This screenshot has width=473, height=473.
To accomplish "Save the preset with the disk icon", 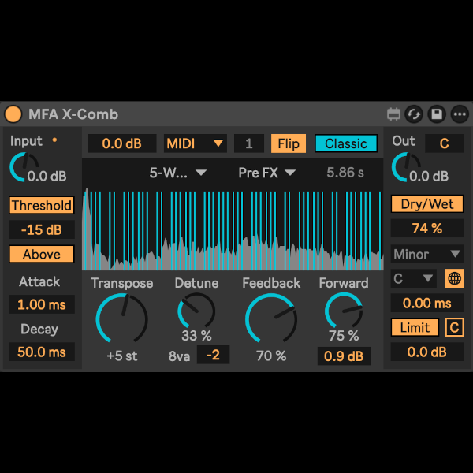I will 437,114.
